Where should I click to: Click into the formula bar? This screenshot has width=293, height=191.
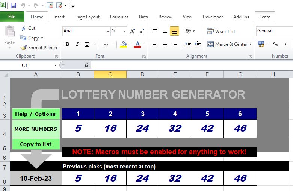pyautogui.click(x=192, y=65)
